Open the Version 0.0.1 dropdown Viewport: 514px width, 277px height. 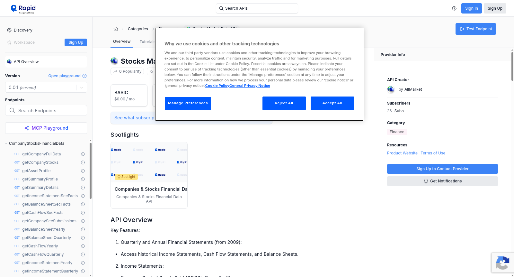46,88
